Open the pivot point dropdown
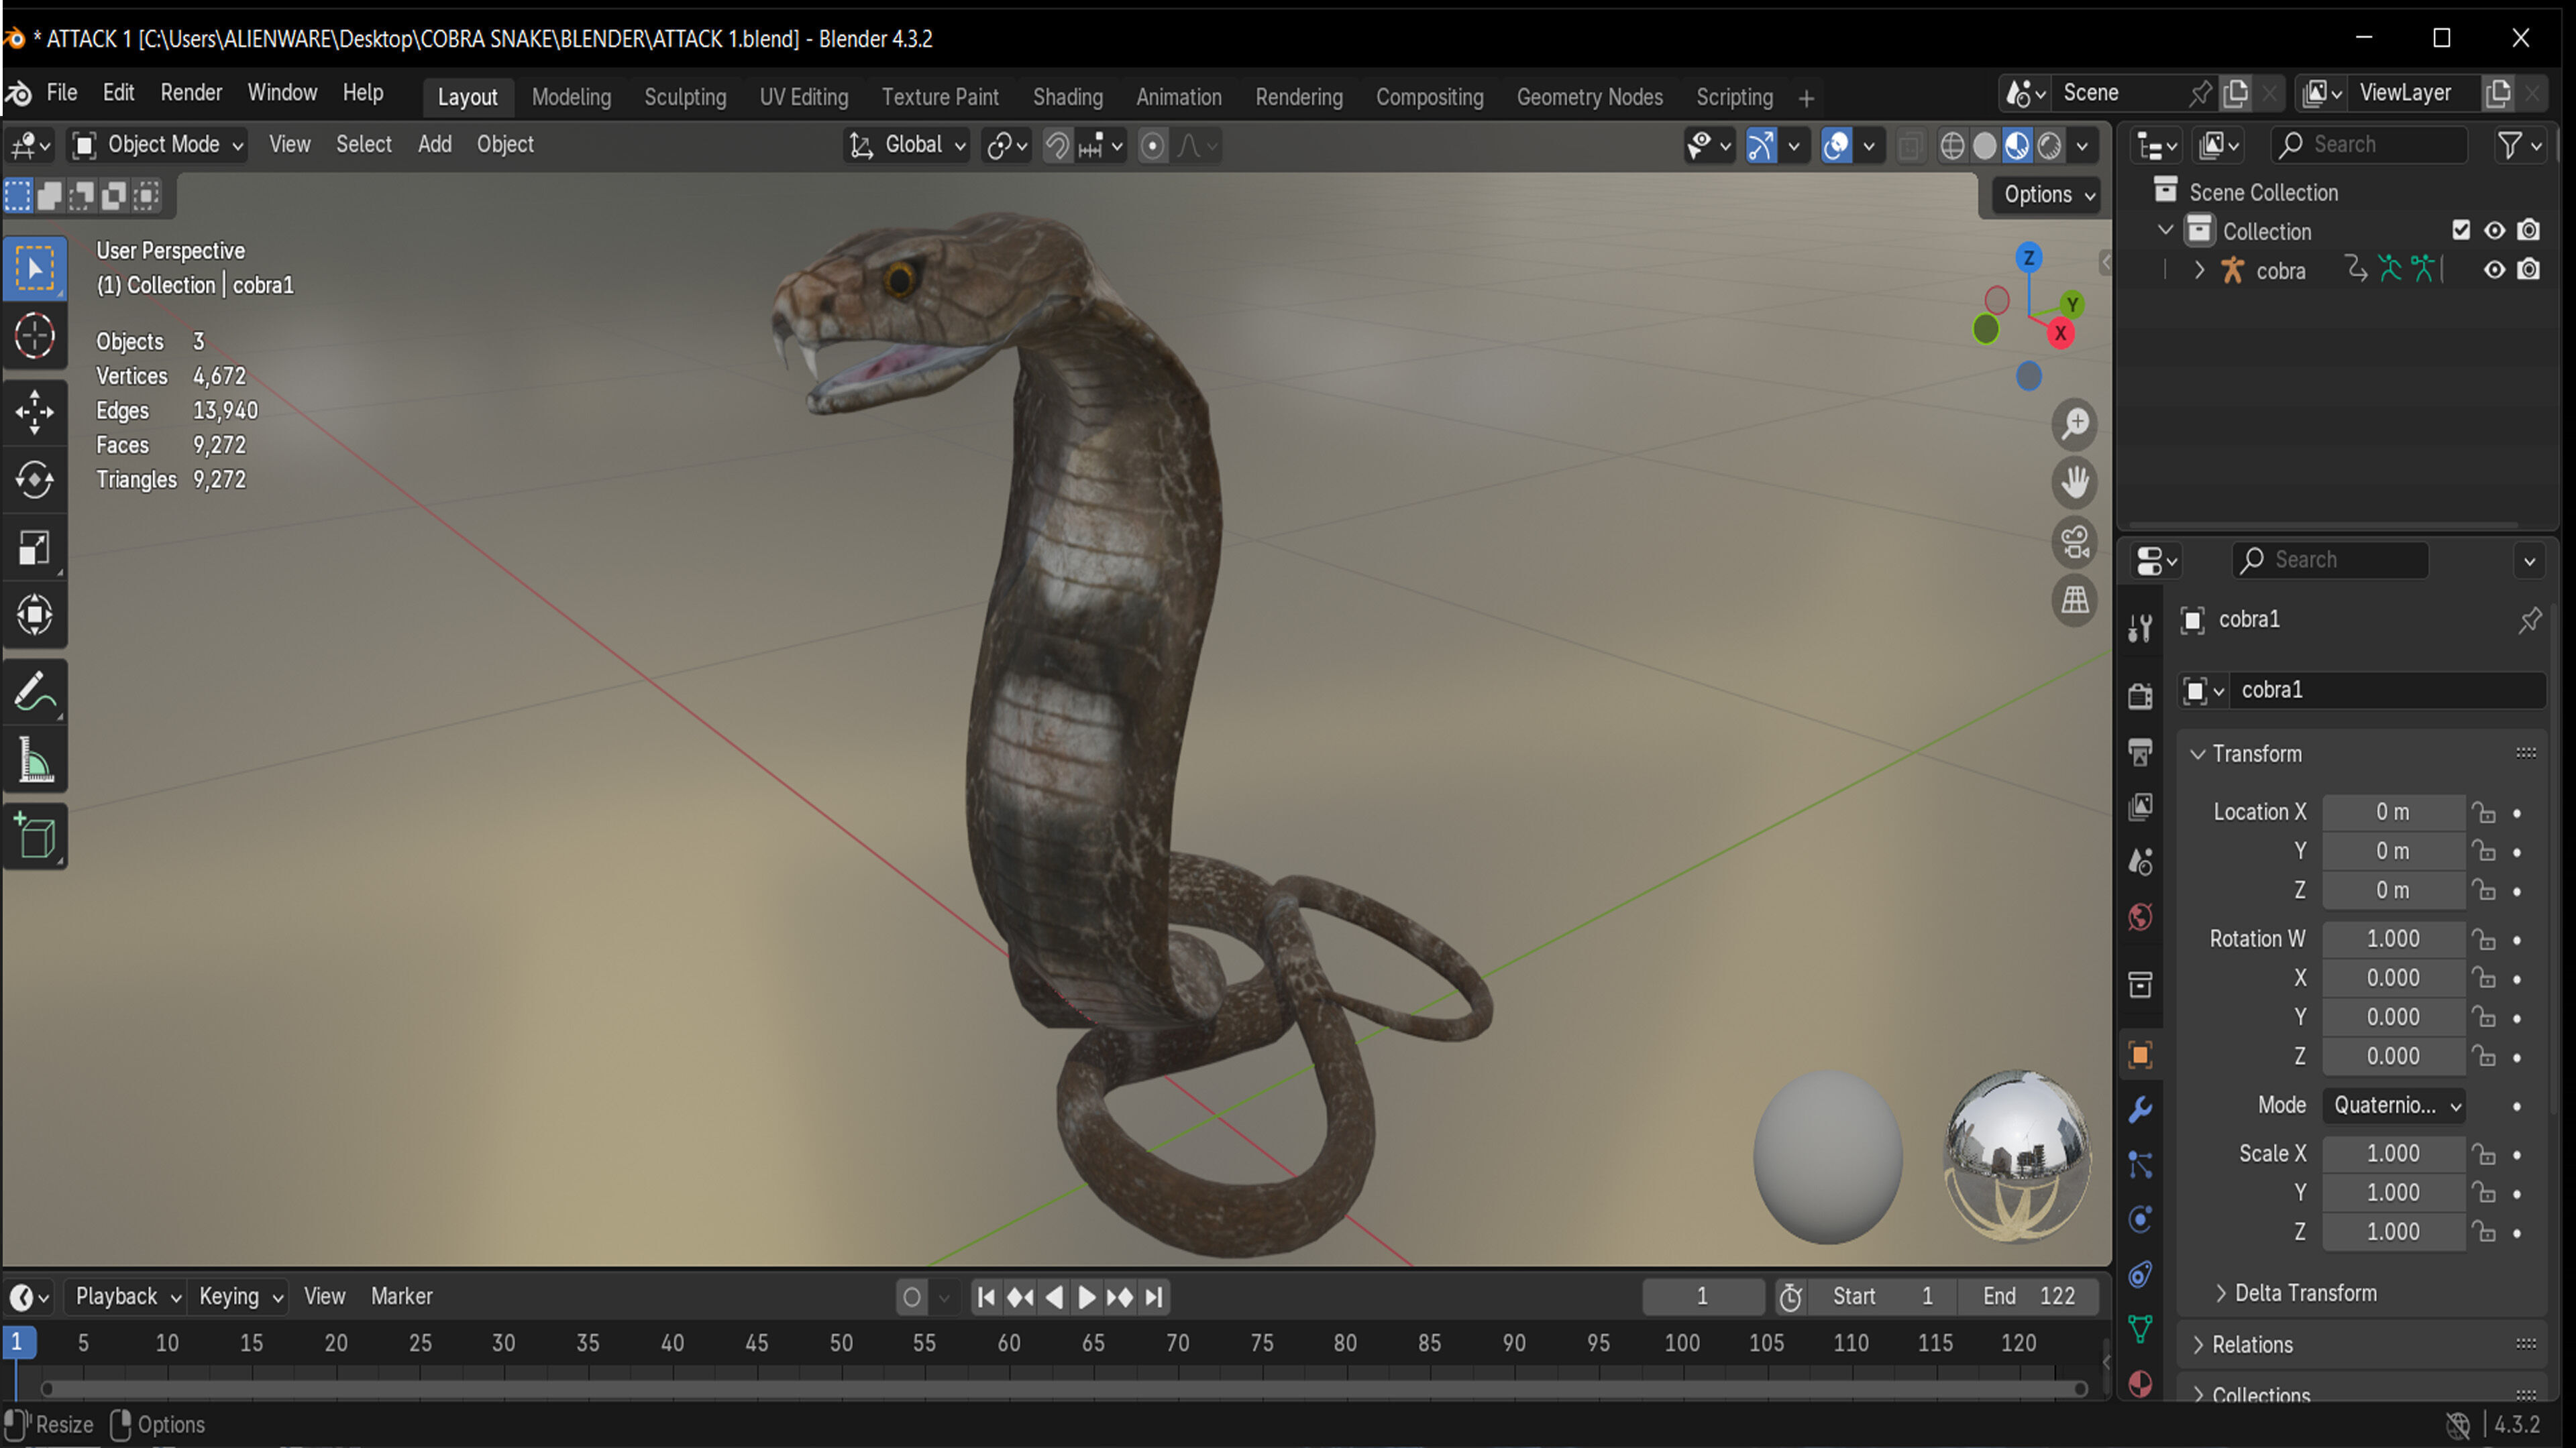This screenshot has width=2576, height=1448. 1006,146
